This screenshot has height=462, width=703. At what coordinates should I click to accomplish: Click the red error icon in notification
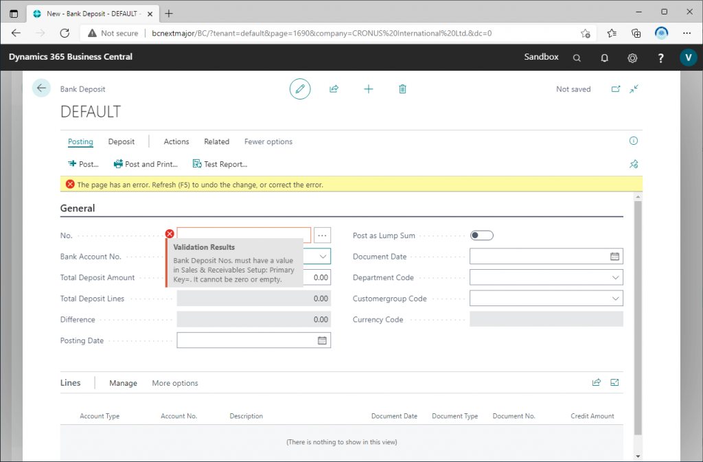pyautogui.click(x=70, y=184)
